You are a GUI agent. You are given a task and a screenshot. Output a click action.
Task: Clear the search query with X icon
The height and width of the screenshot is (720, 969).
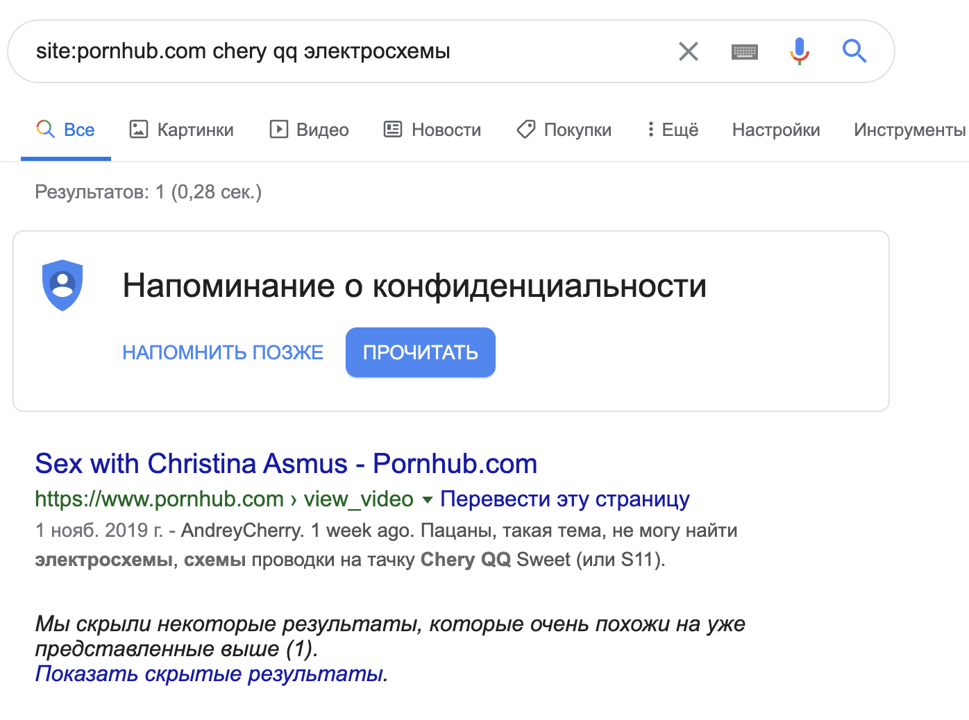[688, 51]
